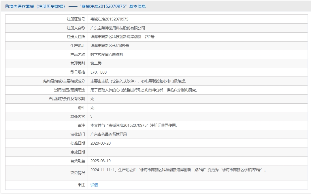
Task: Click the backslash value in 其他内容 row
Action: [91, 117]
